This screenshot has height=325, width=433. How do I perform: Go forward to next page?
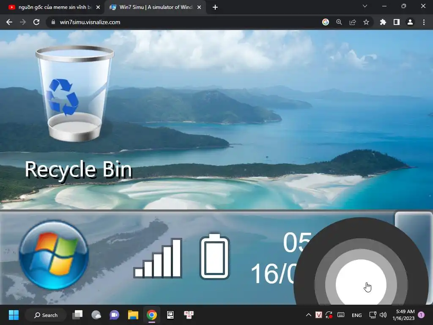[x=23, y=22]
